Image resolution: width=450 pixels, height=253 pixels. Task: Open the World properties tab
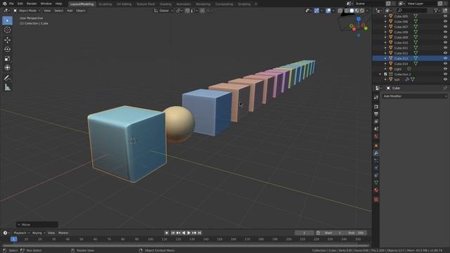[376, 136]
